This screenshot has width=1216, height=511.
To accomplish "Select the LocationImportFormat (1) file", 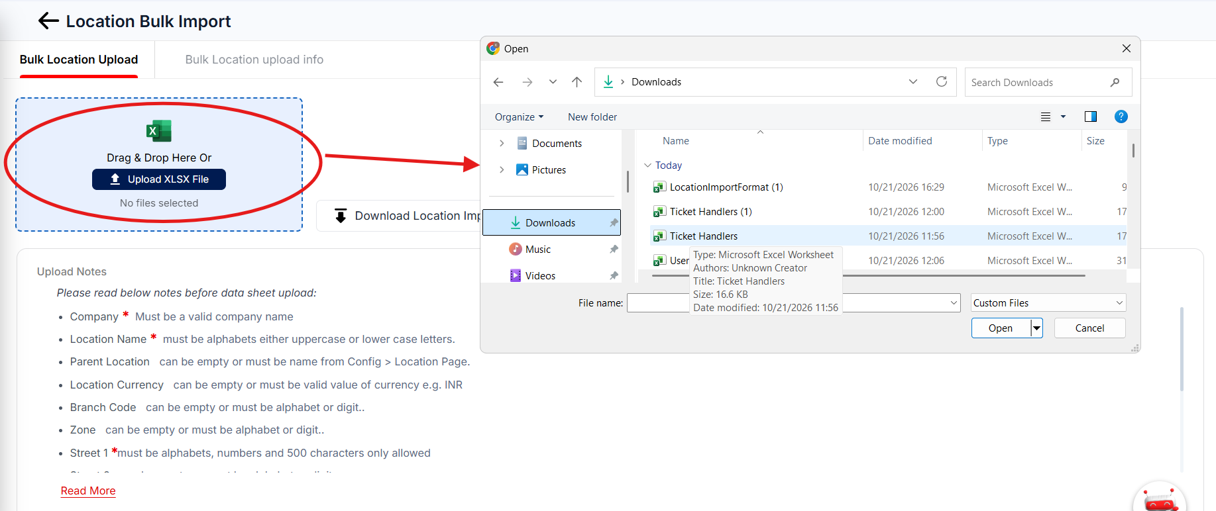I will click(x=726, y=187).
